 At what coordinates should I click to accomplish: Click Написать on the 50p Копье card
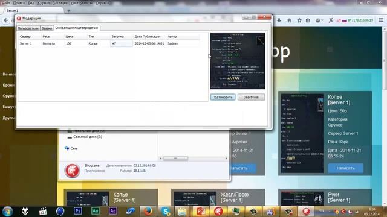345,168
